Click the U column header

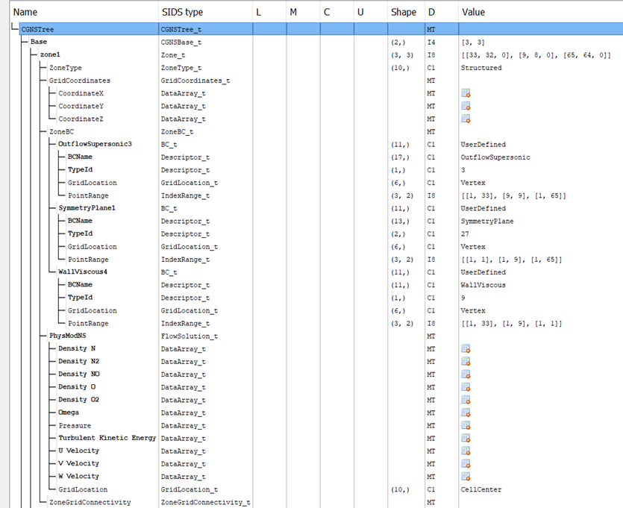coord(371,13)
